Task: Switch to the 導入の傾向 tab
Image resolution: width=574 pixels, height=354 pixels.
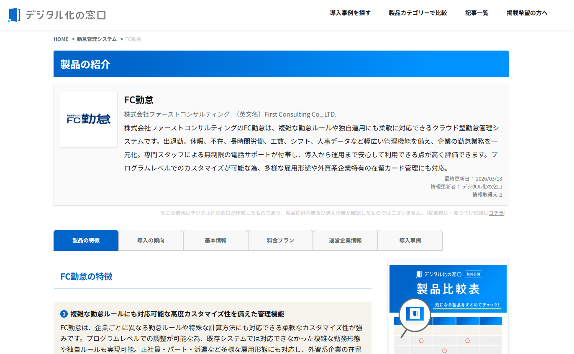Action: click(x=151, y=241)
